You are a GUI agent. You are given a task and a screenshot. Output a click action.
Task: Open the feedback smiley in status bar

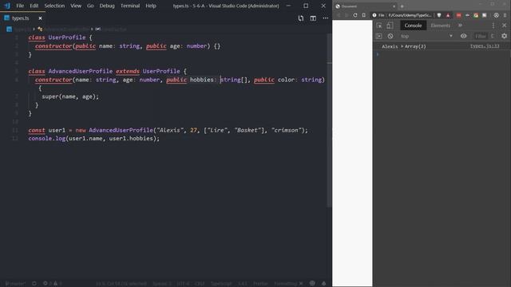tap(312, 284)
